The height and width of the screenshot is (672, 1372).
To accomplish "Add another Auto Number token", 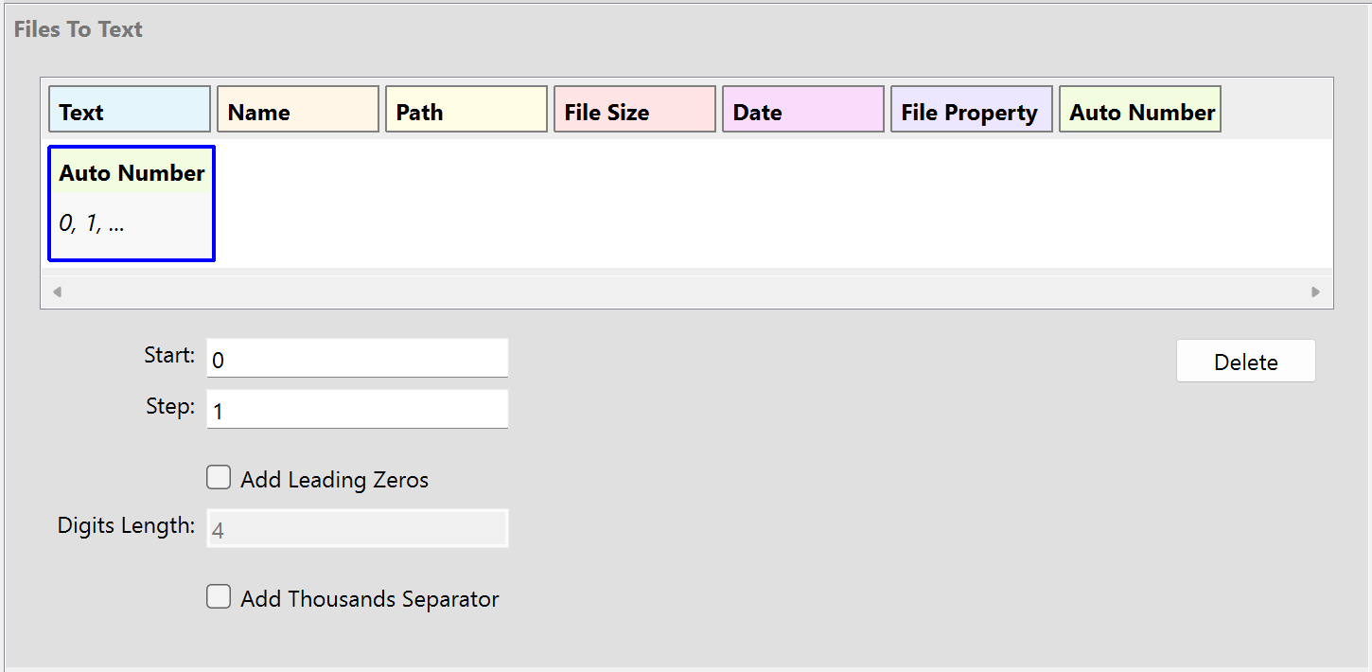I will [x=1139, y=109].
